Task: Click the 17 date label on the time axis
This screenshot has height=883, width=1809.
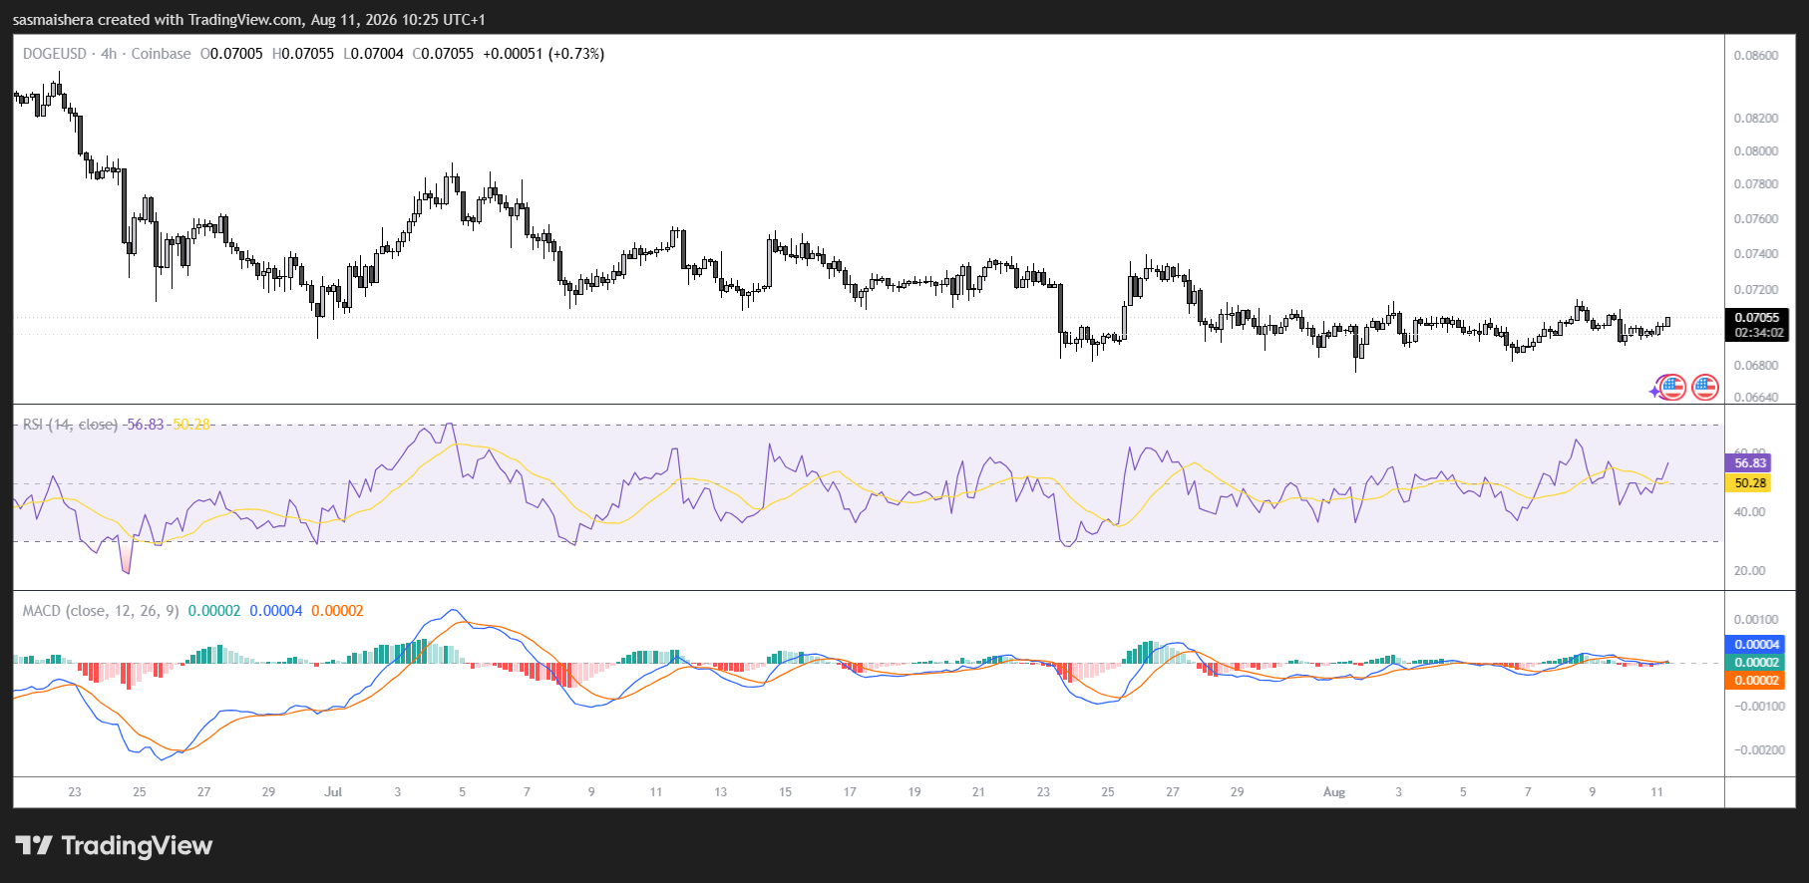Action: 850,792
